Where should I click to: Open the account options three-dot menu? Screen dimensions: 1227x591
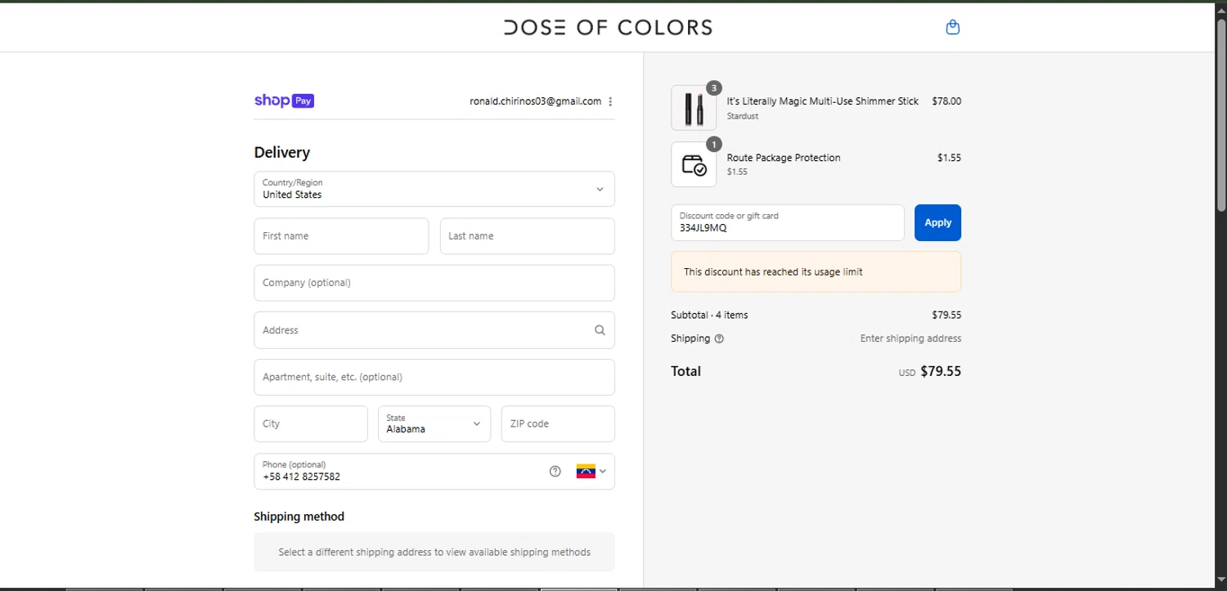point(610,101)
